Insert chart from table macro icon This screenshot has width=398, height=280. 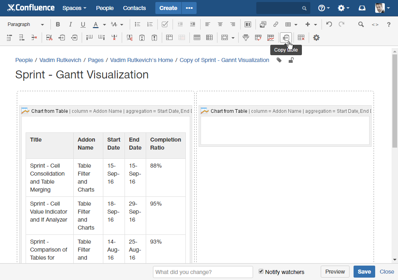tap(271, 38)
